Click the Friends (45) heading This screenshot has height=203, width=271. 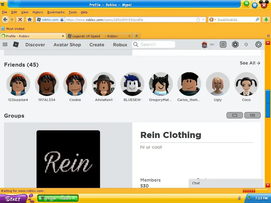[x=21, y=65]
